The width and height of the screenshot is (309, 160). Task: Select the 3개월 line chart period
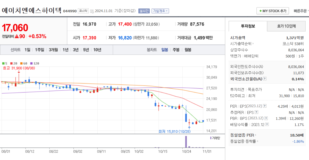pos(53,50)
